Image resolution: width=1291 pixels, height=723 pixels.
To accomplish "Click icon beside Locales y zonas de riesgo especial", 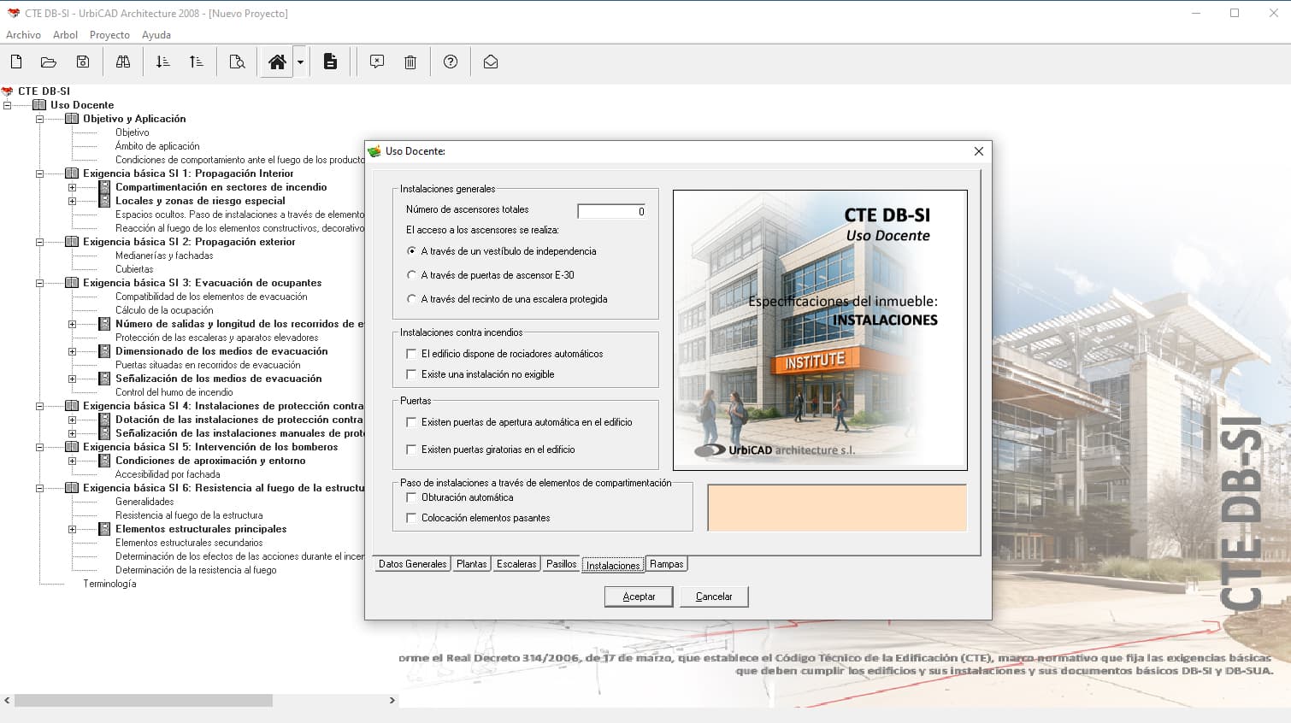I will point(104,201).
